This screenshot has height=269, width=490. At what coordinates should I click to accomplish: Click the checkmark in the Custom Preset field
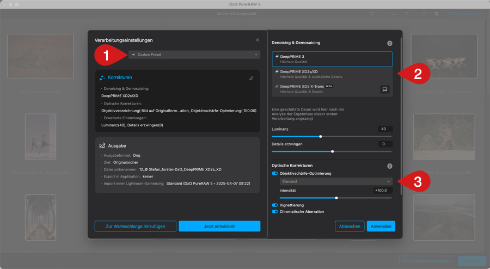coord(133,54)
